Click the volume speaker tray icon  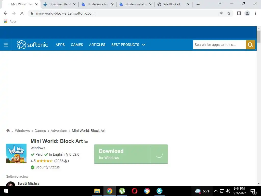228,191
